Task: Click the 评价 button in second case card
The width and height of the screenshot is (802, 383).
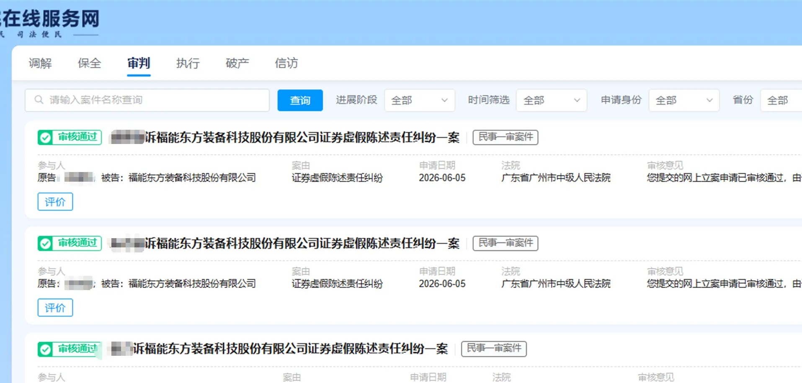Action: pos(55,308)
